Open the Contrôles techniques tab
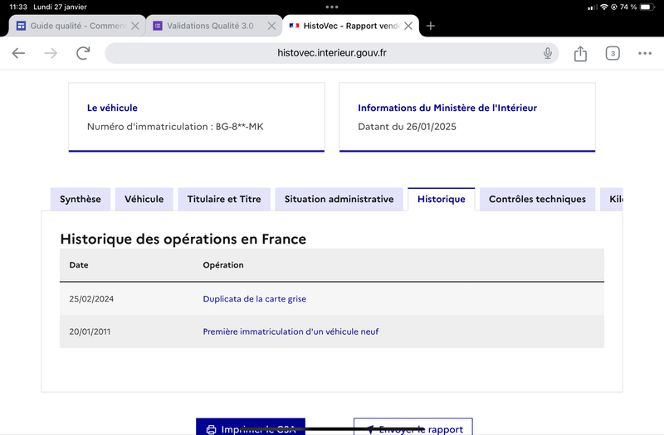 tap(537, 199)
